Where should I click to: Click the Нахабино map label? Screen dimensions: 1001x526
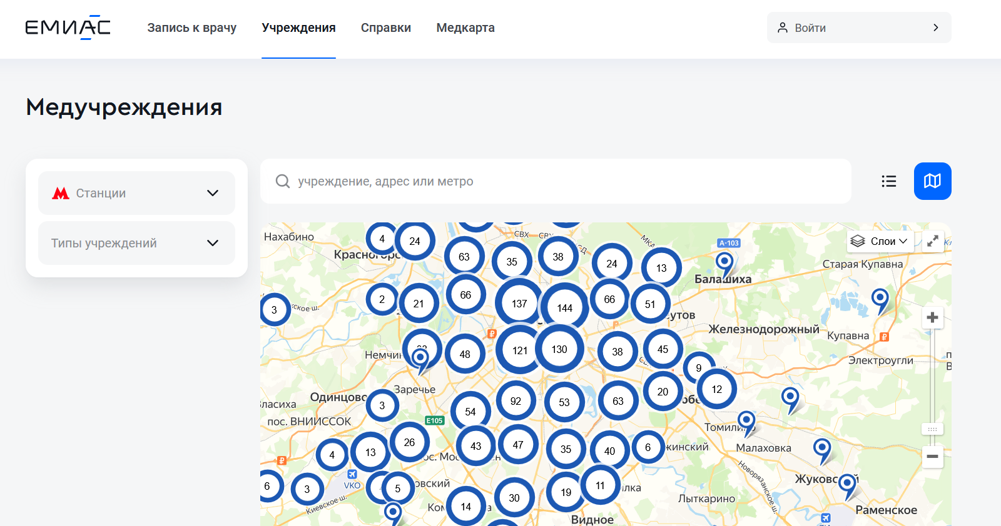pos(289,237)
